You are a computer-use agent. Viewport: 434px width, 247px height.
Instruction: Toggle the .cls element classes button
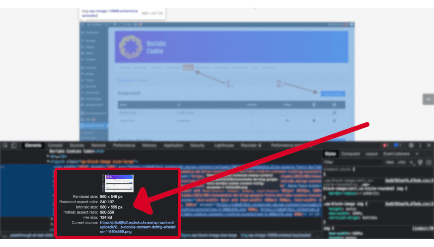tap(401, 163)
